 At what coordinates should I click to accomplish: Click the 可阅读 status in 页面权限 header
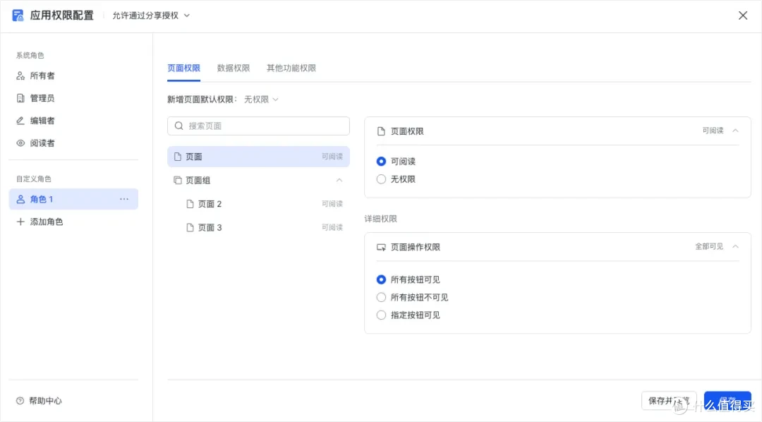pos(713,131)
